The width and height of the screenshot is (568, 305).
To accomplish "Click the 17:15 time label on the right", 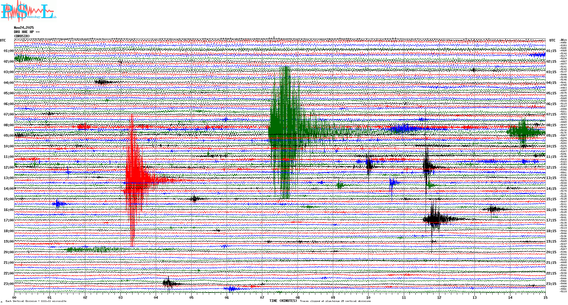I will coord(551,220).
